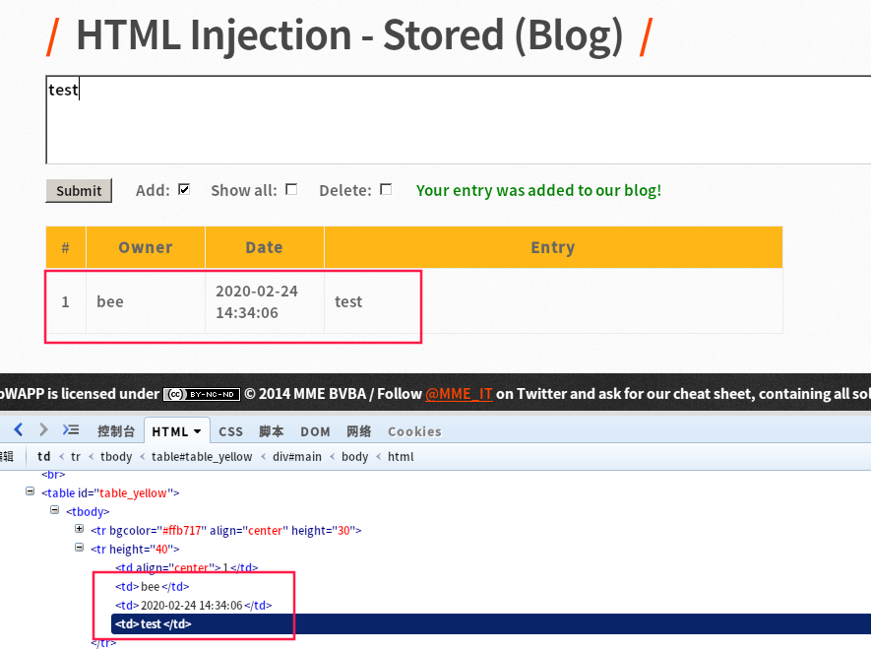Click the CC BY-NC-ND license badge
Screen dimensions: 871x652
tap(201, 394)
